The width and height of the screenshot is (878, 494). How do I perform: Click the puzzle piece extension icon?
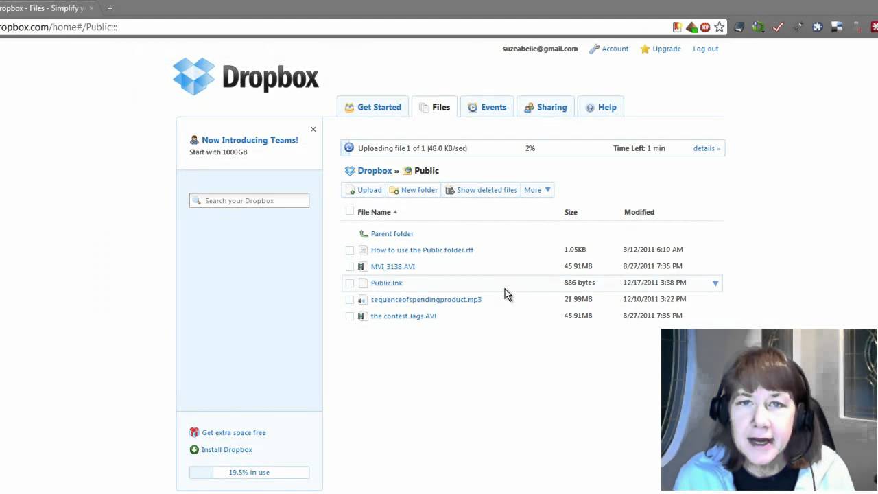tap(818, 27)
